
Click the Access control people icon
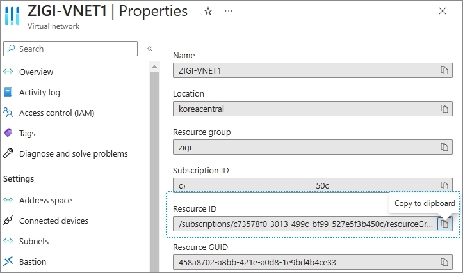click(8, 113)
